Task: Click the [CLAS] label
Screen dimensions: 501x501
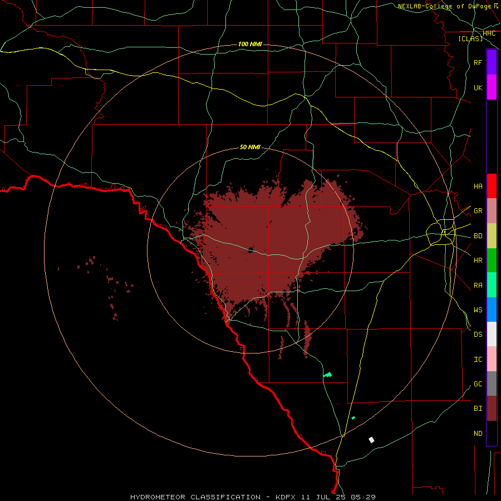Action: tap(470, 39)
